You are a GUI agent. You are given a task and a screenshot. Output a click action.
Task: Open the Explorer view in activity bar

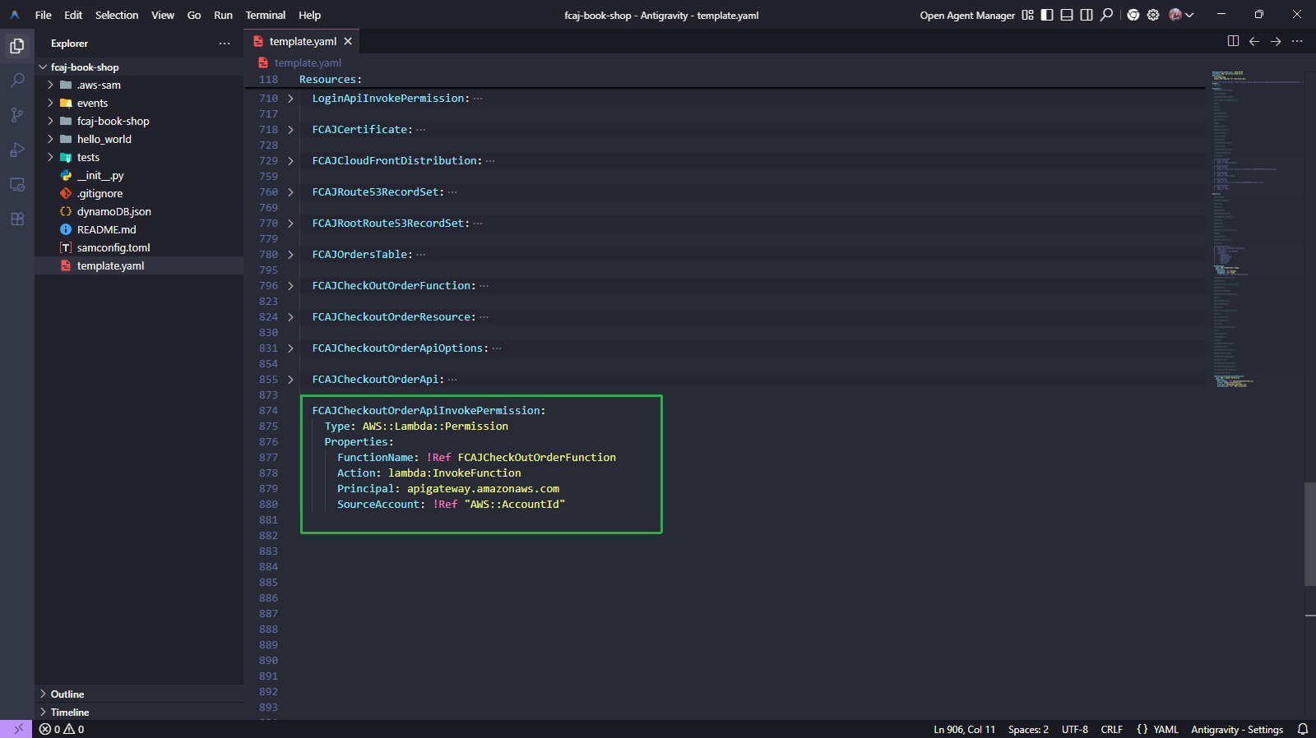click(17, 46)
